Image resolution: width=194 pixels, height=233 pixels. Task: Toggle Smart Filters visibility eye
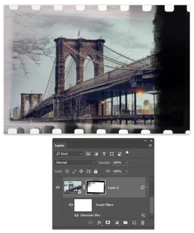click(x=71, y=205)
